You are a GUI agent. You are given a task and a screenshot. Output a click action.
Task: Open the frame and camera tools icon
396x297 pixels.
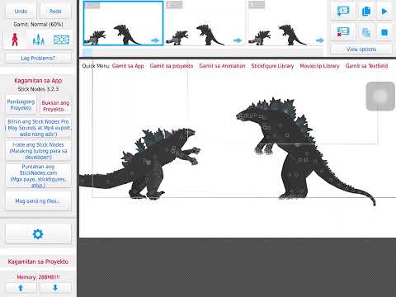tap(61, 40)
